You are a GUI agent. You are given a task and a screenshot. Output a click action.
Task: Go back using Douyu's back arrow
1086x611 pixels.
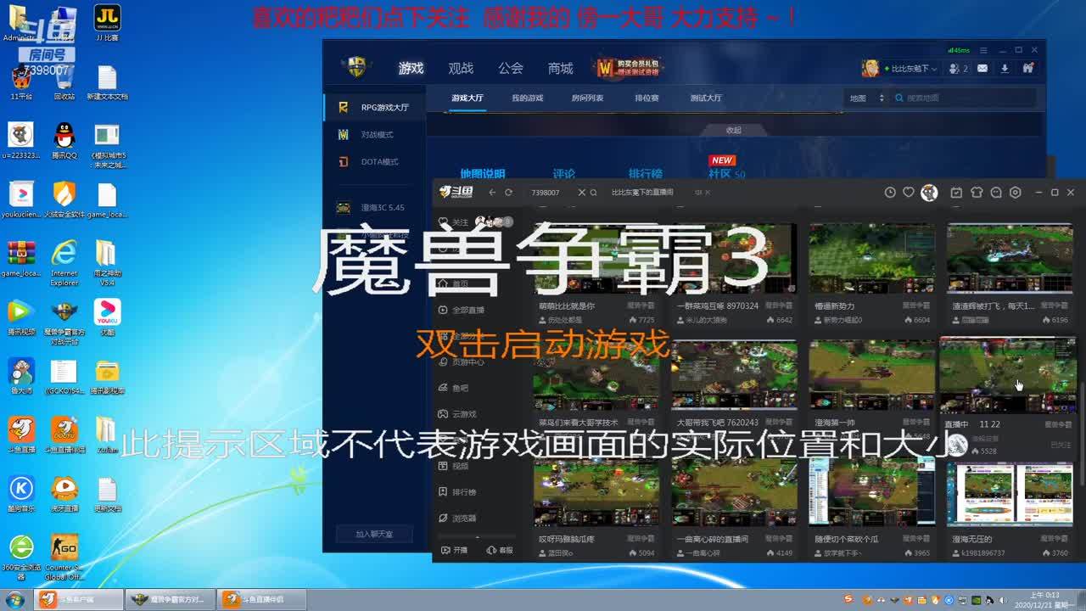(492, 193)
